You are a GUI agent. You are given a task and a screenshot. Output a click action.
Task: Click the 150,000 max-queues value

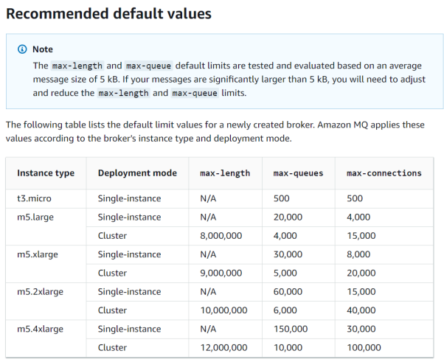tap(291, 329)
